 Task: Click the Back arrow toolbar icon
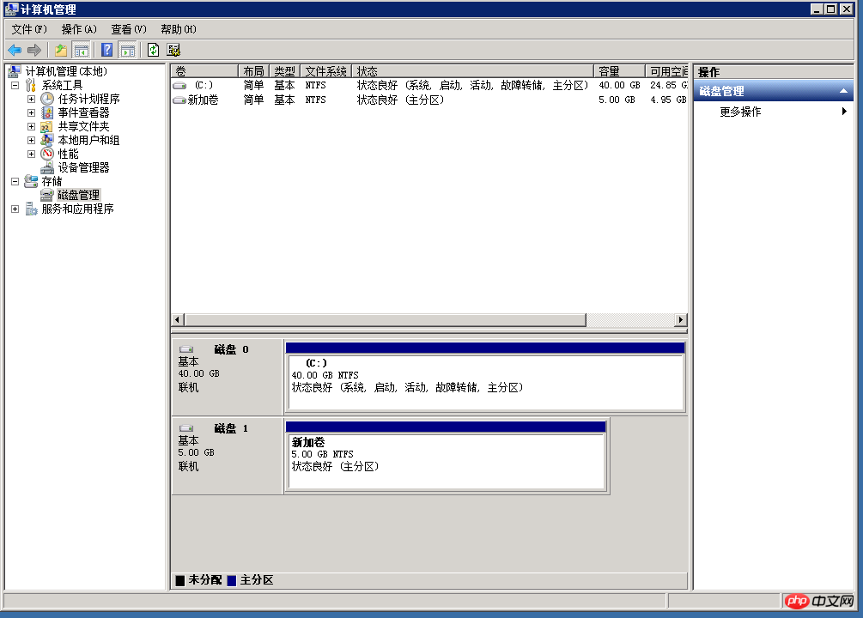(15, 51)
